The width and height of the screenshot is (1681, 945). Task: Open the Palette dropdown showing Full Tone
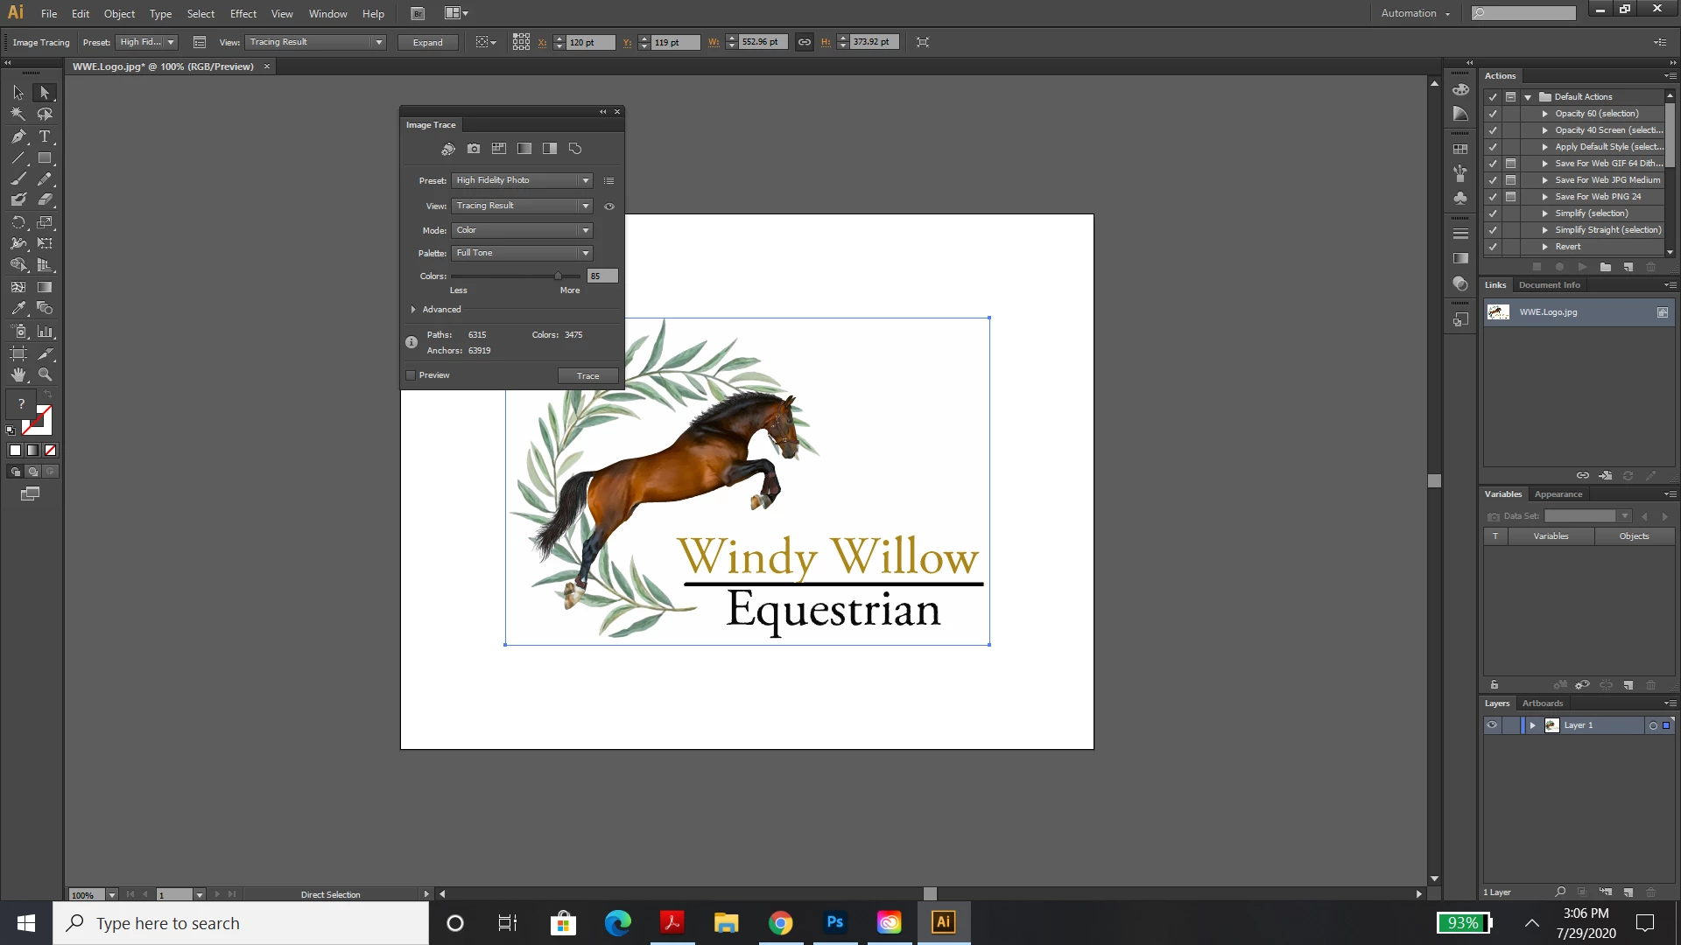523,253
